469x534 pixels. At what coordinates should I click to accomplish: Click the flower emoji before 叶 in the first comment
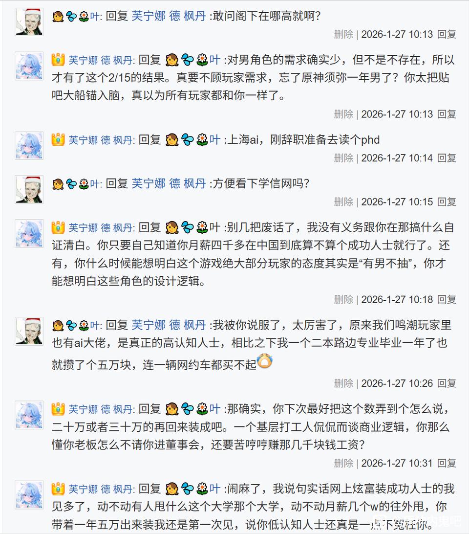(x=84, y=17)
